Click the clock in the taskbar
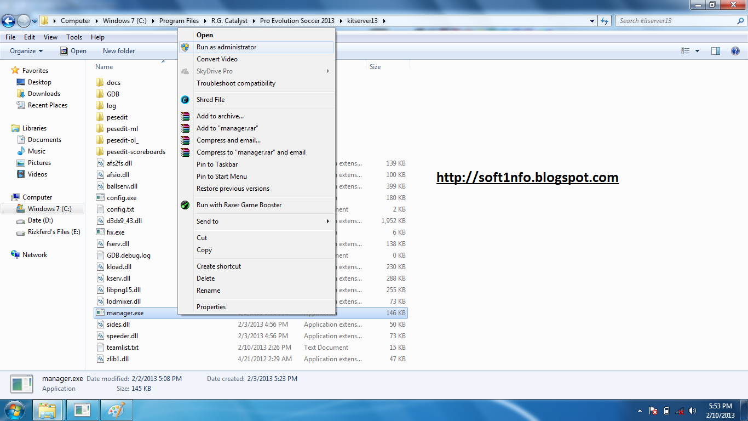This screenshot has height=421, width=748. (720, 411)
